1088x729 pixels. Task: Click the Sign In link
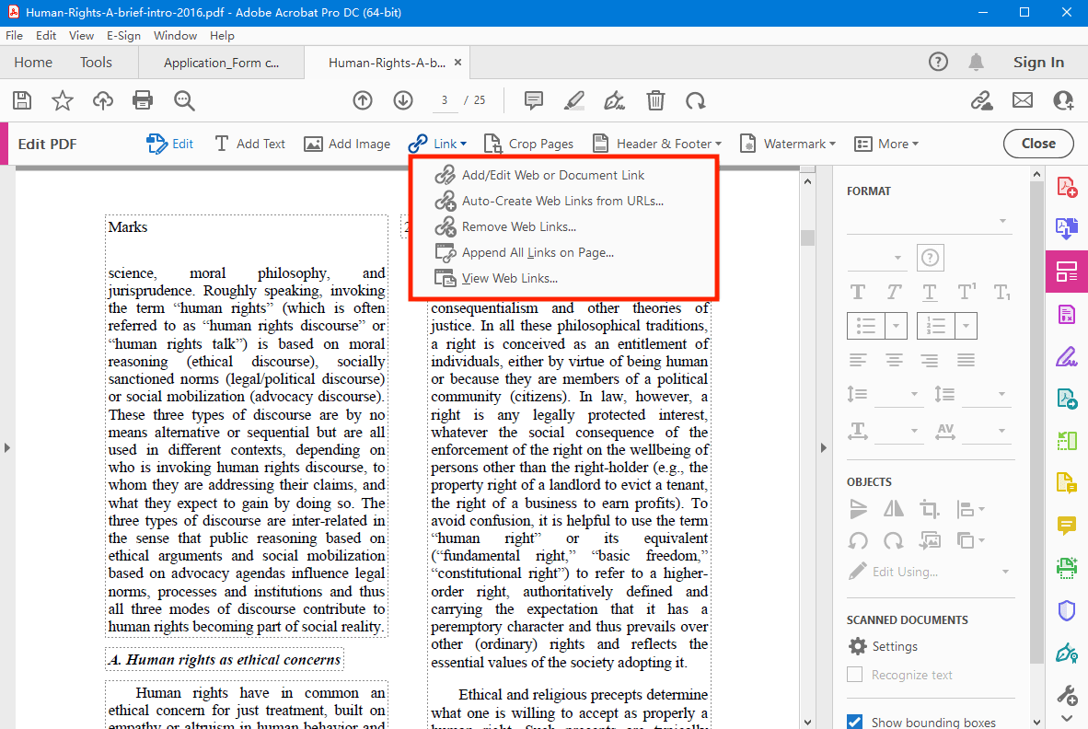1038,62
